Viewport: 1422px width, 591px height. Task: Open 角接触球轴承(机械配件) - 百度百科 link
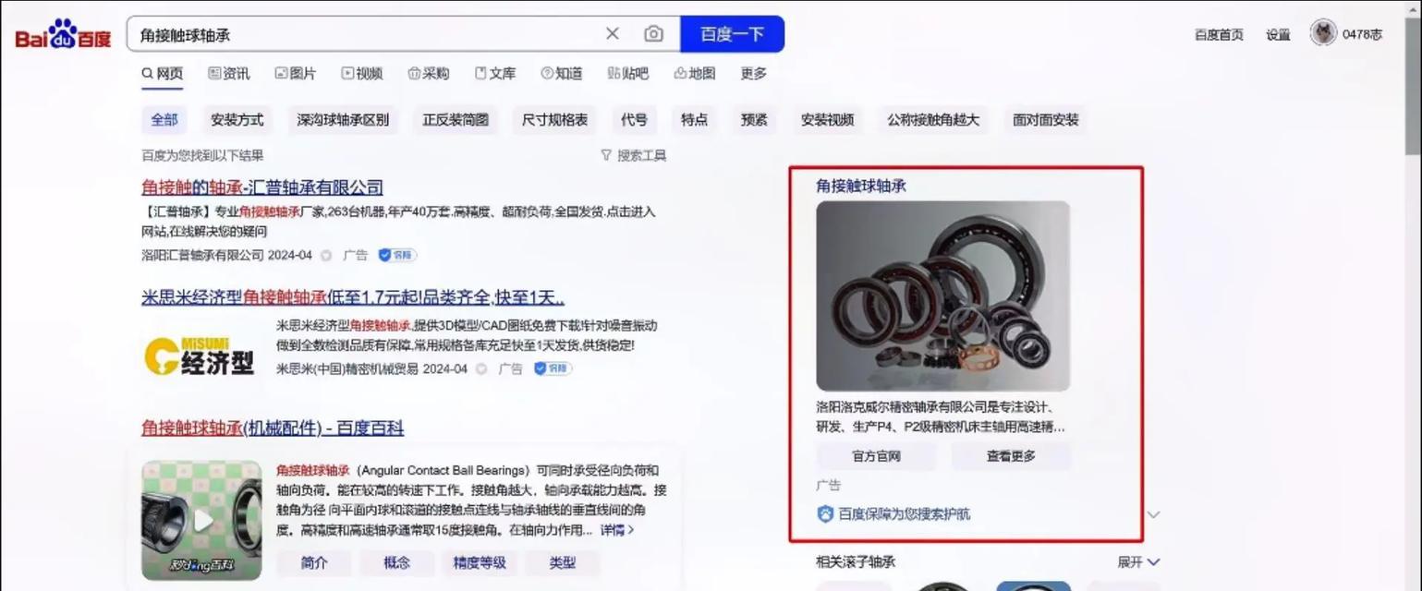[273, 428]
